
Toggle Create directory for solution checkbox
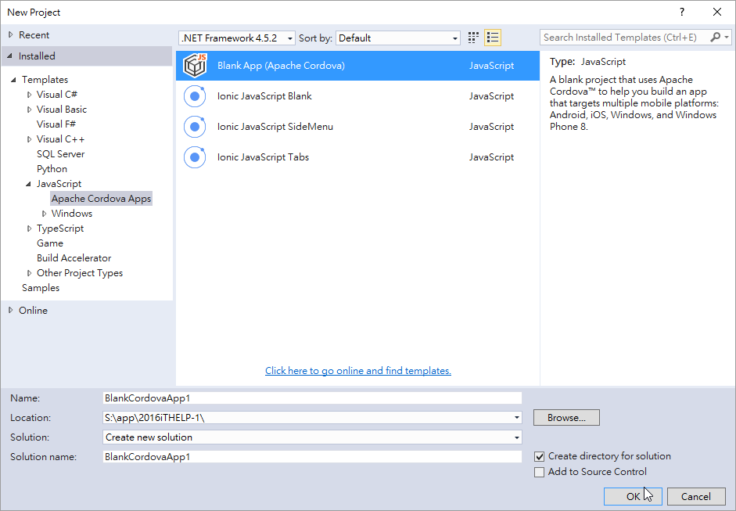click(540, 456)
